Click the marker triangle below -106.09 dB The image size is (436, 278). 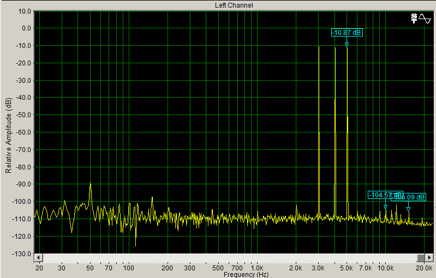point(408,209)
